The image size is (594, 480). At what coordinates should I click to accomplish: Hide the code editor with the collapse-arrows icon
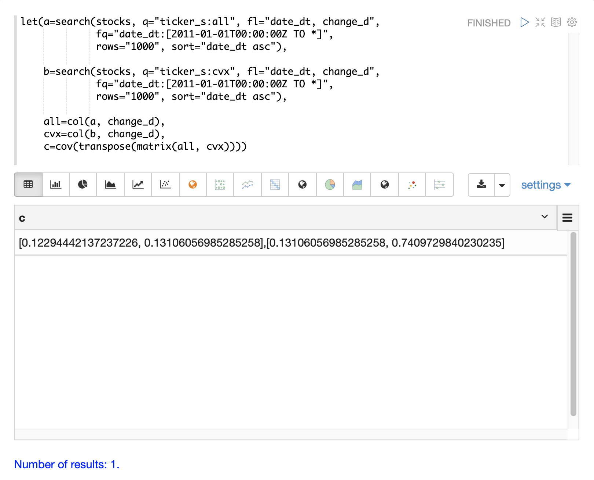tap(540, 22)
